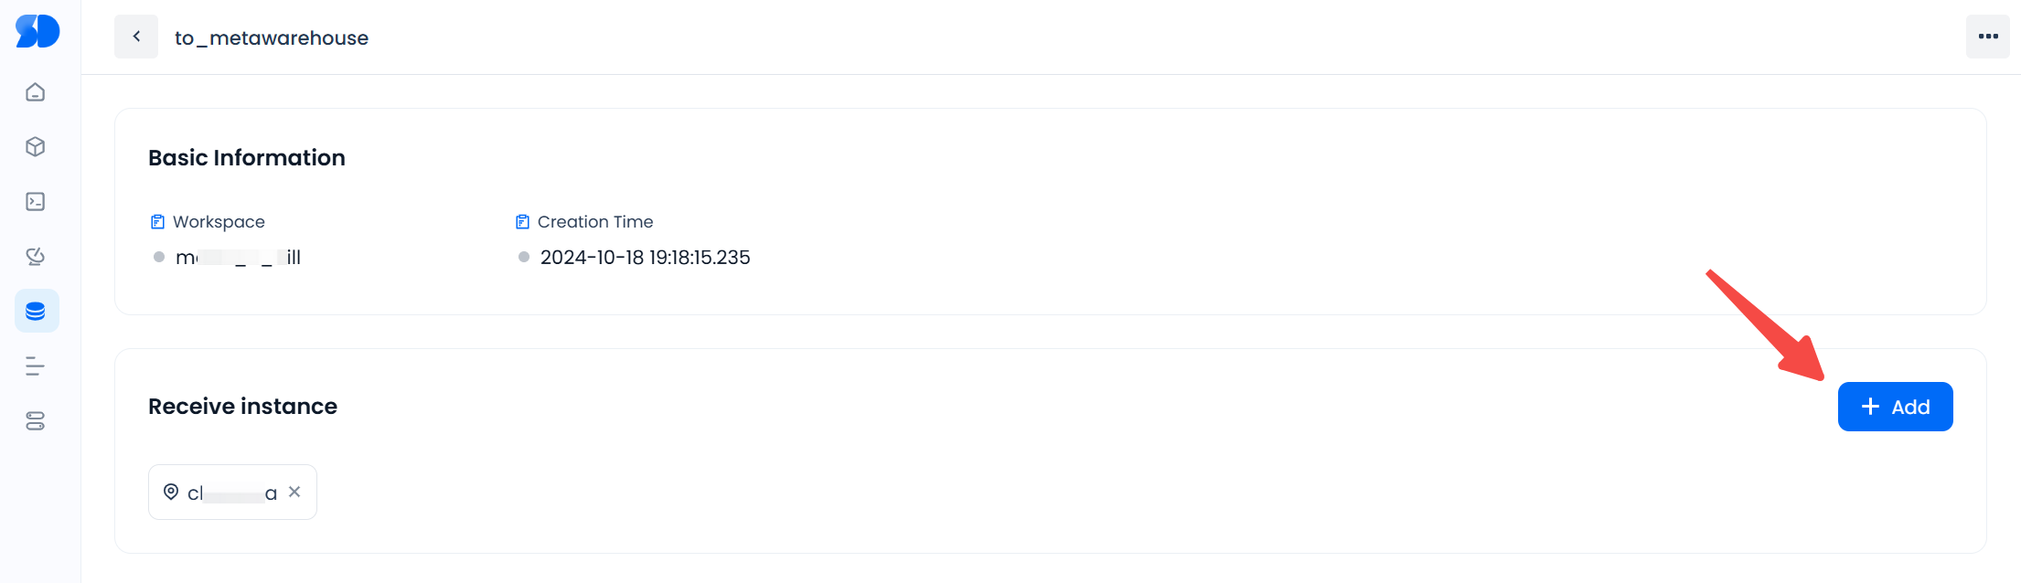Image resolution: width=2021 pixels, height=583 pixels.
Task: Go back using the chevron button
Action: (136, 37)
